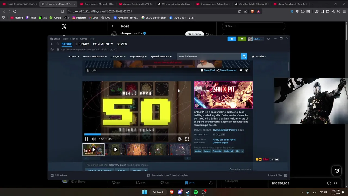The height and width of the screenshot is (196, 348).
Task: Open the SEVEN profile tab
Action: point(122,44)
